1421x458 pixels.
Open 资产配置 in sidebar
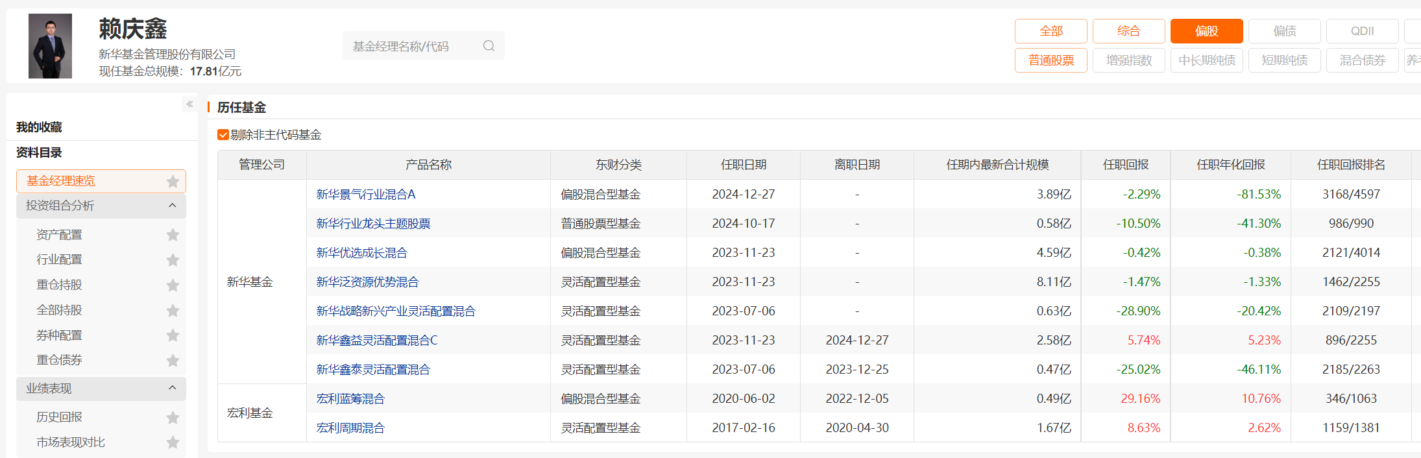59,235
